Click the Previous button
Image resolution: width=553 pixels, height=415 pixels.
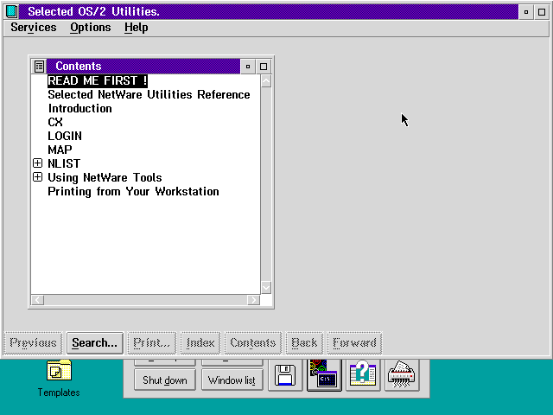[33, 342]
